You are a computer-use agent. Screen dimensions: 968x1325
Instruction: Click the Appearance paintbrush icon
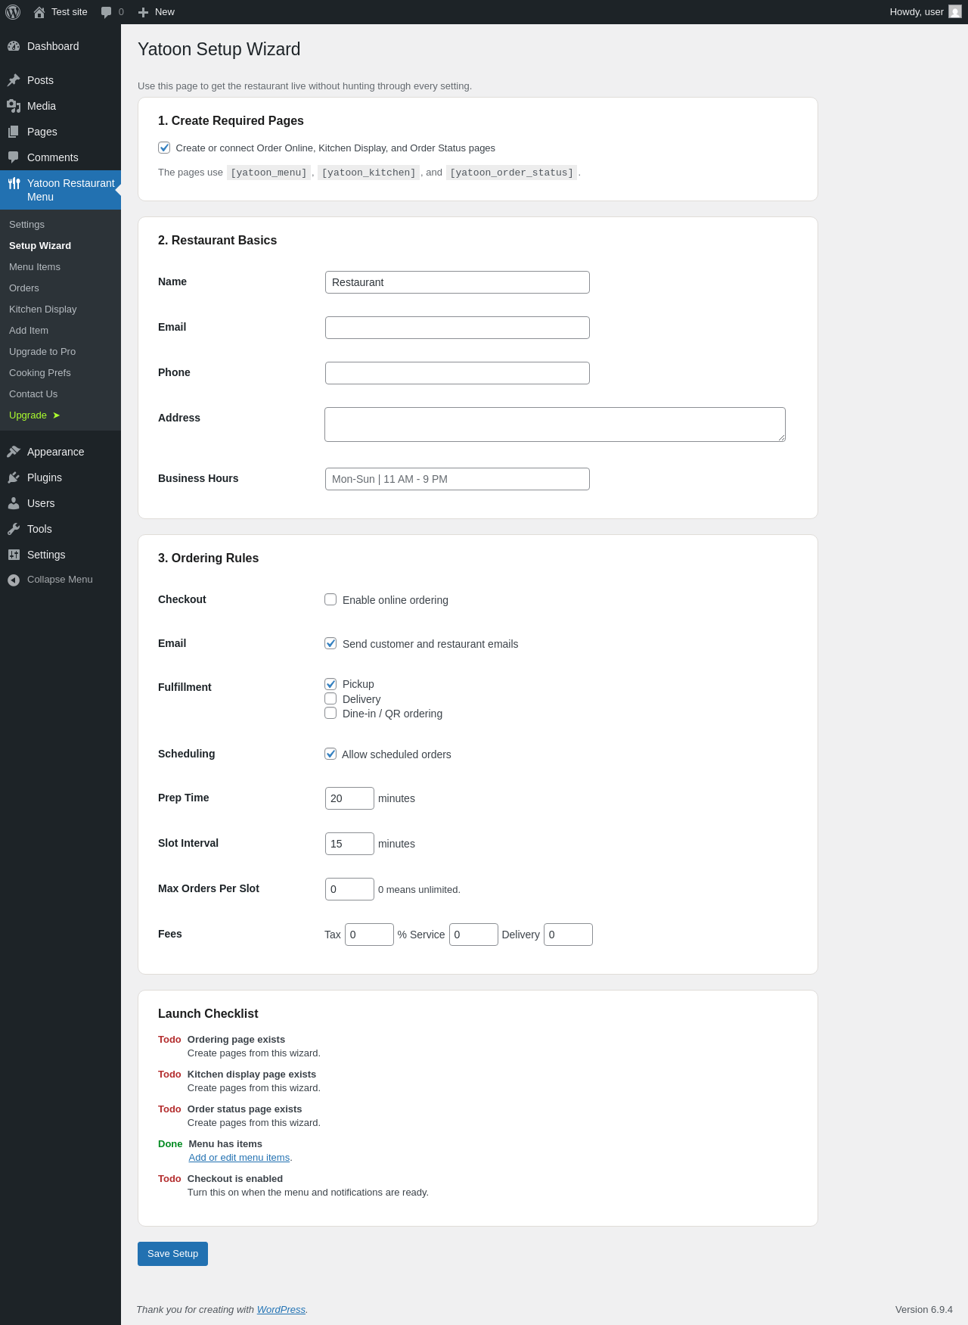tap(14, 452)
